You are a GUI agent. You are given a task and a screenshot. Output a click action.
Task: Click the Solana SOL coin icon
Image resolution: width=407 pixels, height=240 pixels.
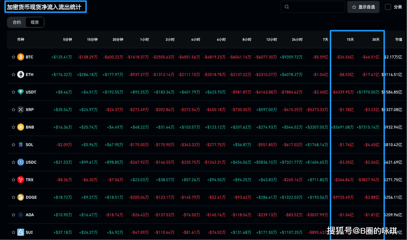tap(20, 145)
